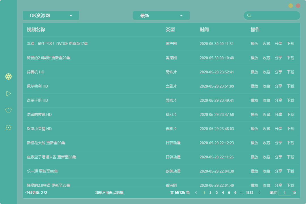Screen dimensions: 306x204
Task: Click the pagination ellipsis between 6 and 1123
Action: (x=242, y=192)
